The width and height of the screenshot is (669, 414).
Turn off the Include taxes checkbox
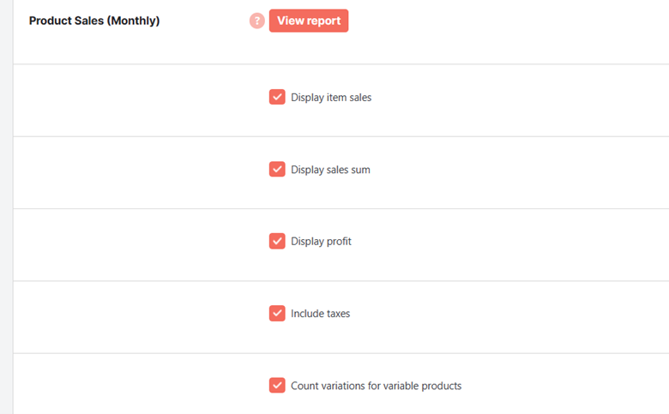[277, 313]
